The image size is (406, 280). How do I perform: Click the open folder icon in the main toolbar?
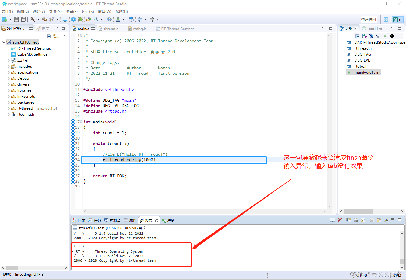tap(89, 19)
